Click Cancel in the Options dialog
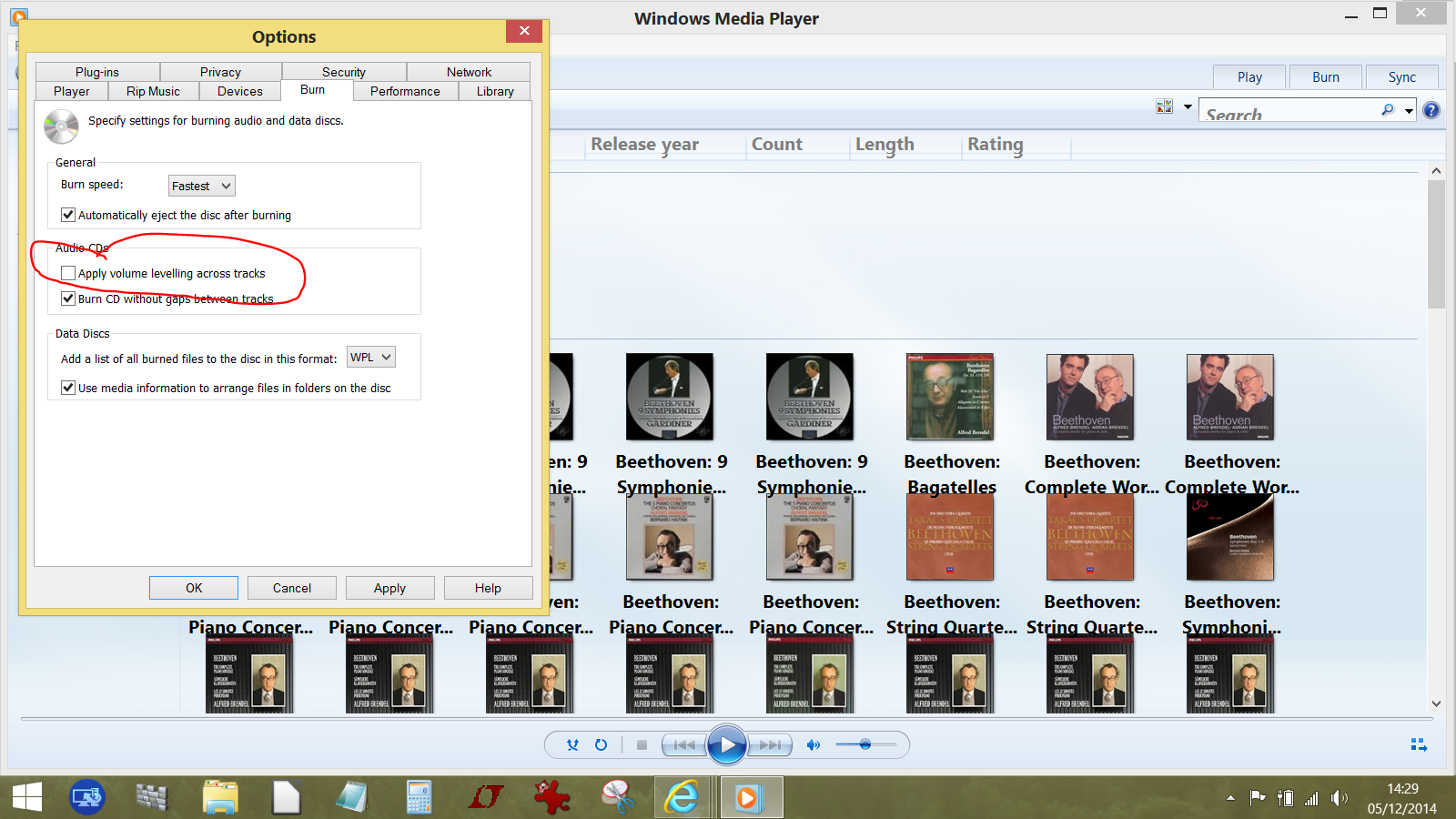 click(x=292, y=588)
